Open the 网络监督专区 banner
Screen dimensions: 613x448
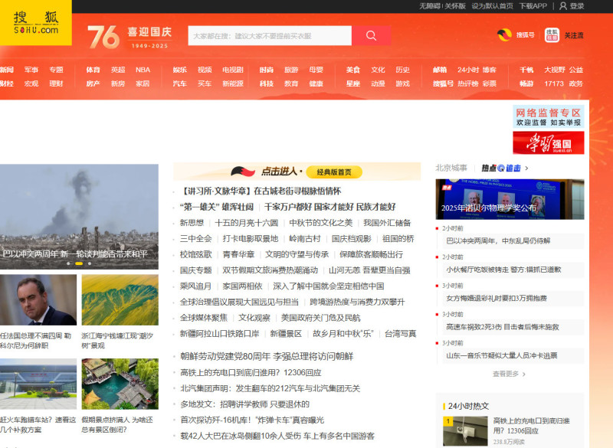click(548, 116)
